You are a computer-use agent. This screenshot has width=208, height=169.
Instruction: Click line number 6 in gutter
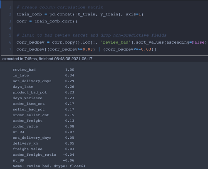pos(10,42)
